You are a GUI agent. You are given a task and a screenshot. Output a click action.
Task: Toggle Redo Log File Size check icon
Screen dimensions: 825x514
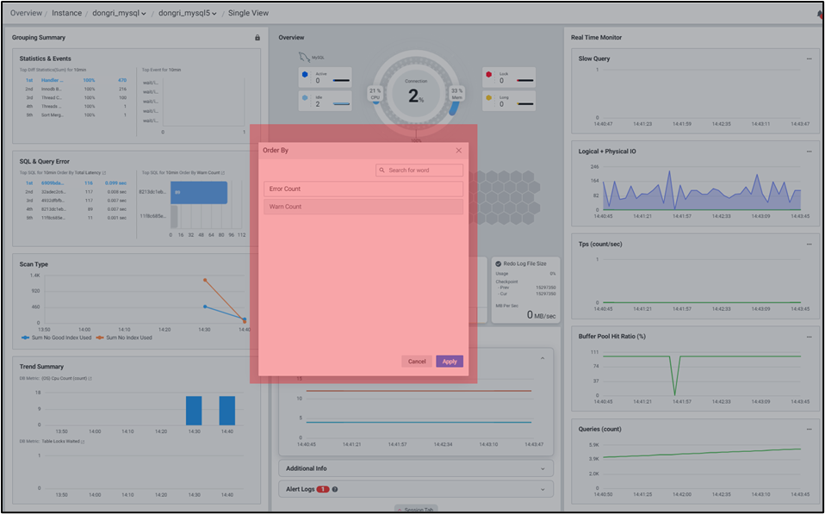point(499,263)
